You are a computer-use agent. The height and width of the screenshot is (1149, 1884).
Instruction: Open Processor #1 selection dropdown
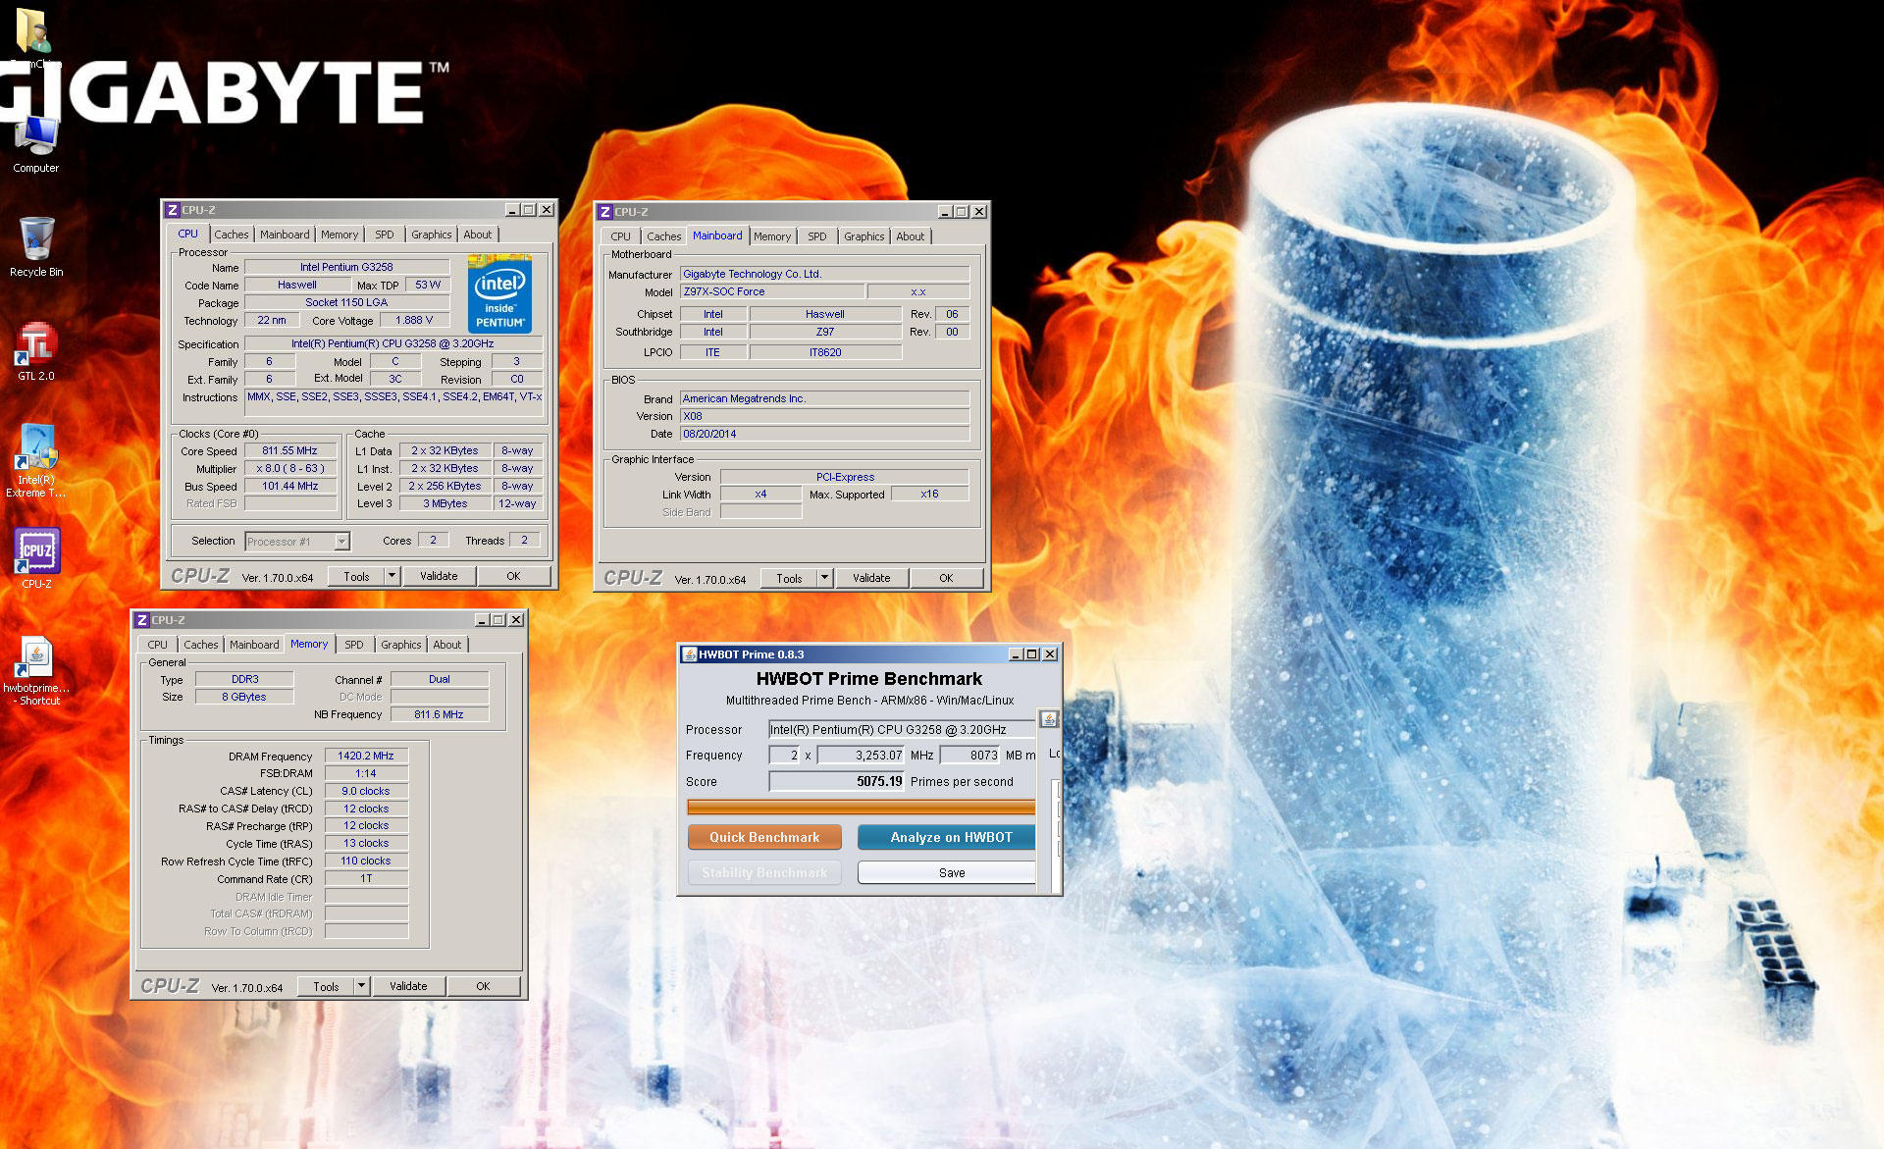[341, 542]
